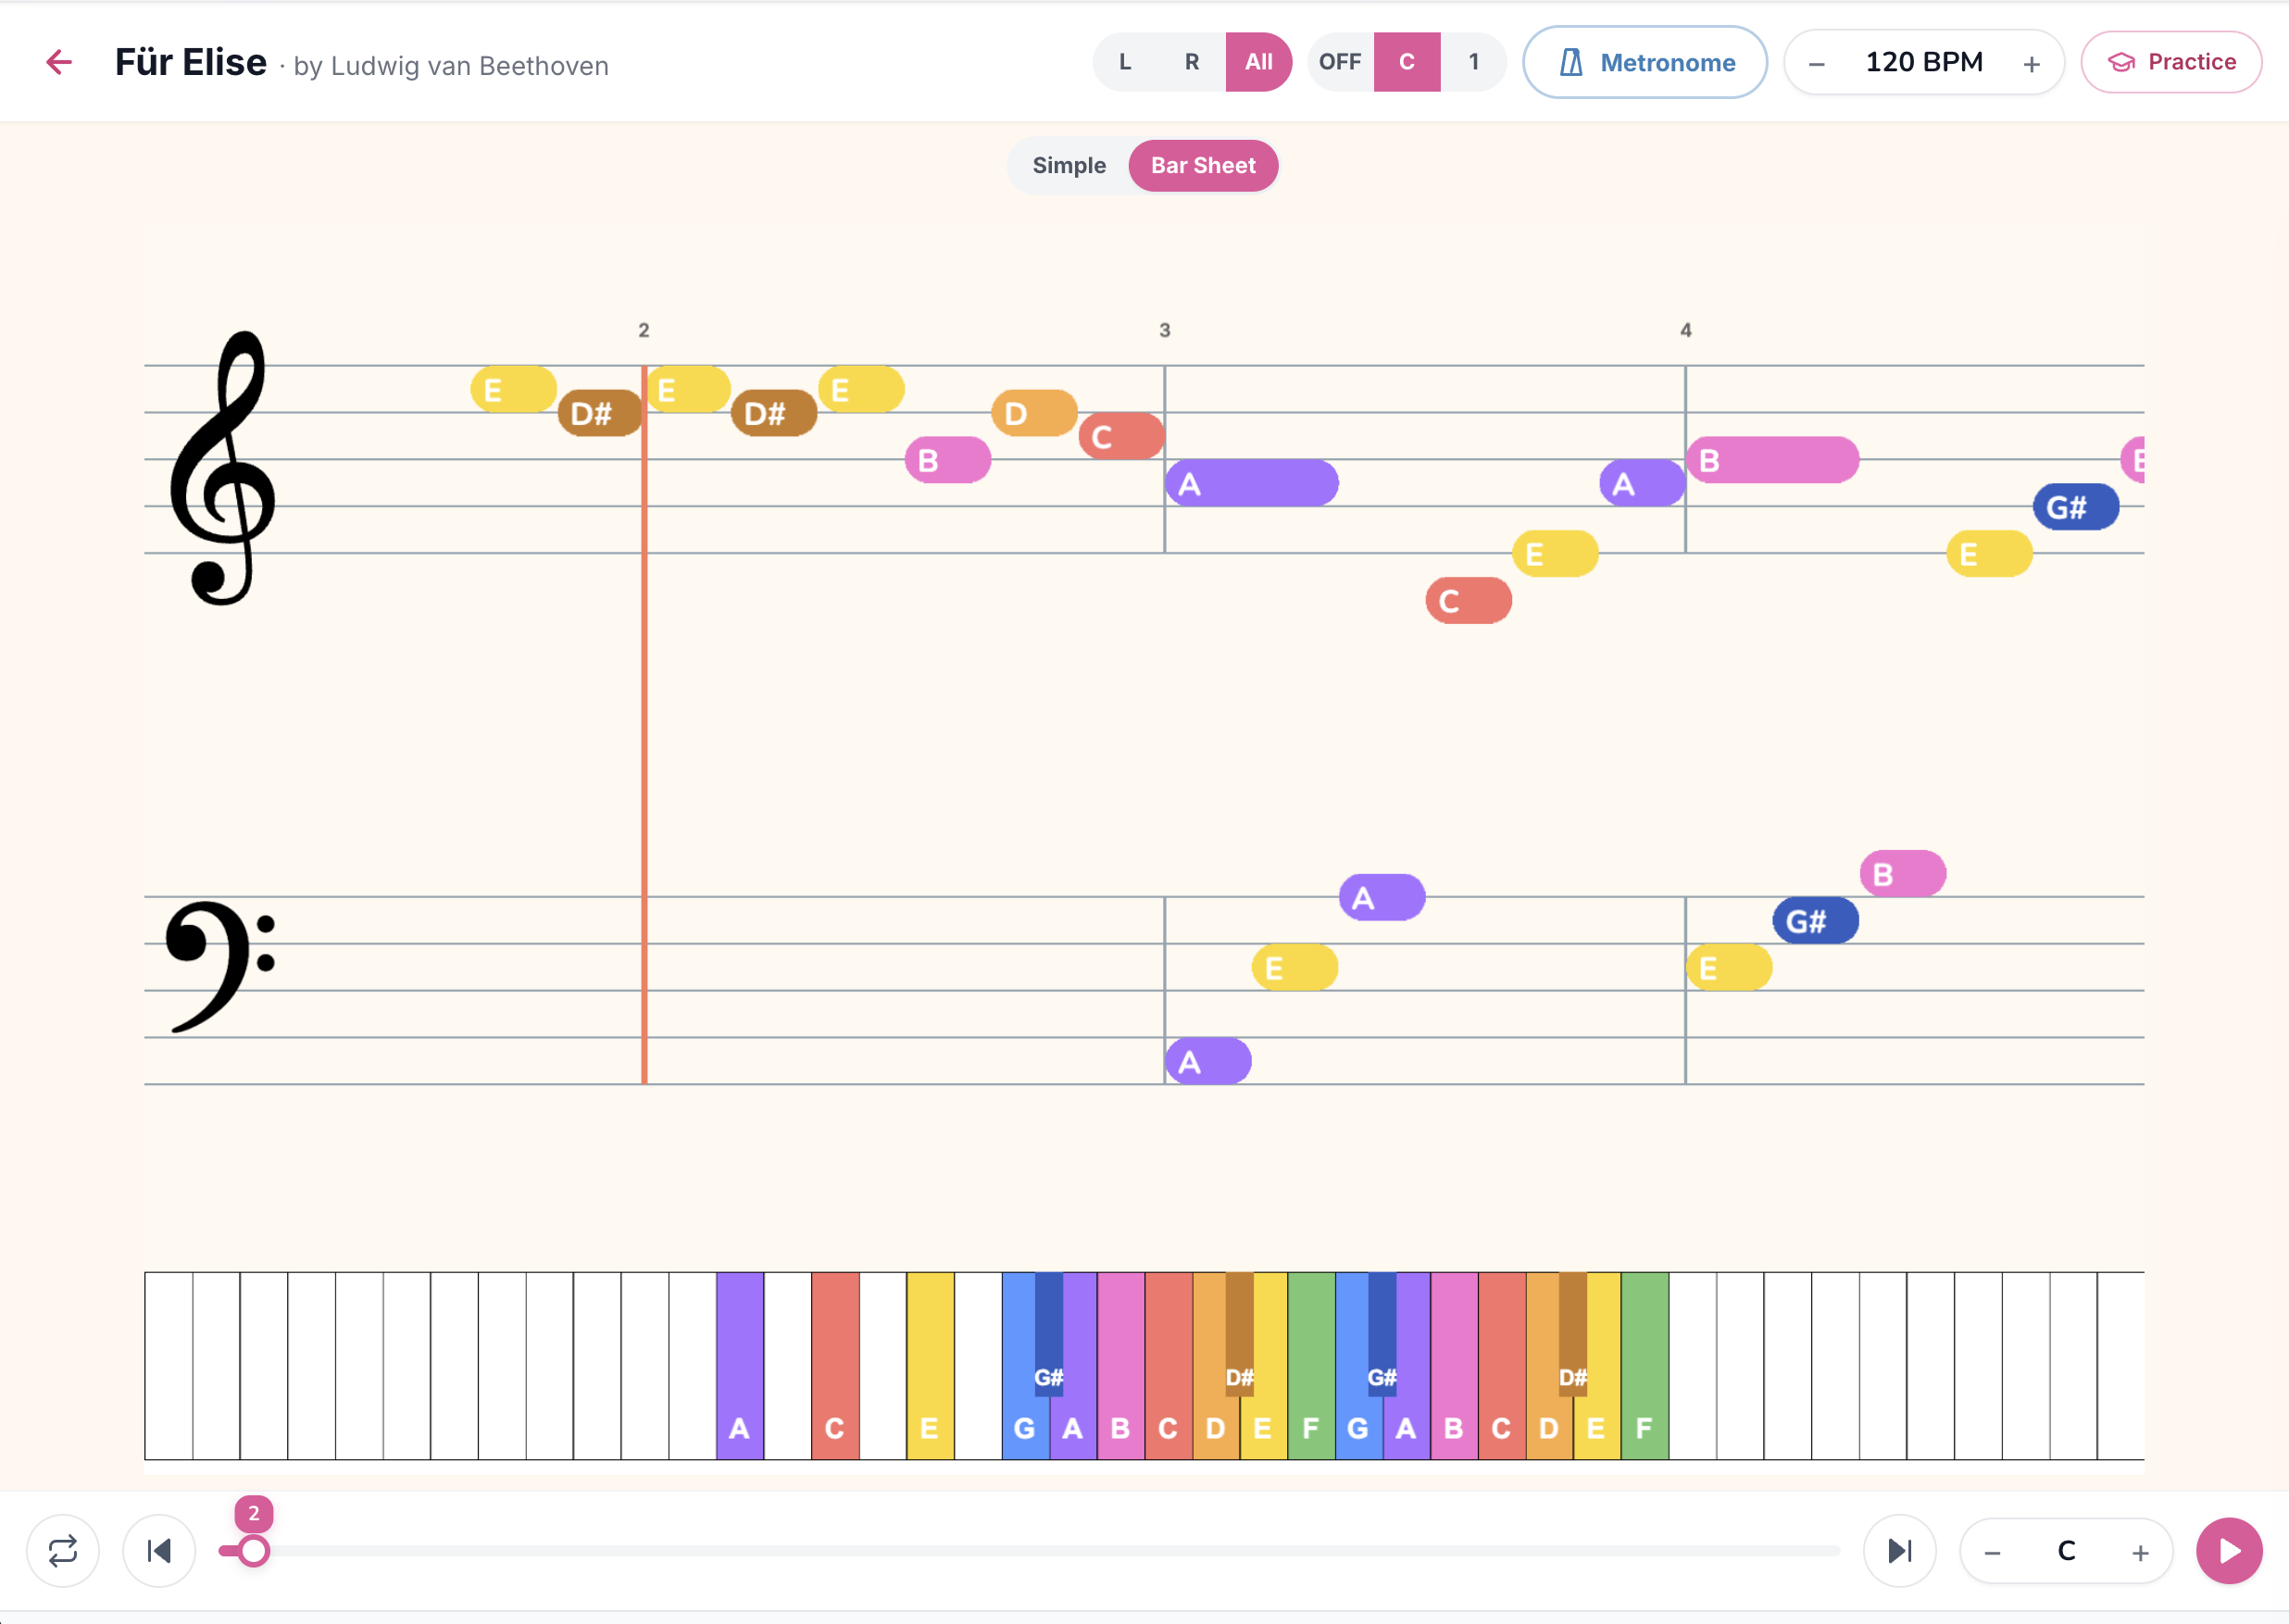Viewport: 2289px width, 1624px height.
Task: Click bar number 2 marker
Action: 644,330
